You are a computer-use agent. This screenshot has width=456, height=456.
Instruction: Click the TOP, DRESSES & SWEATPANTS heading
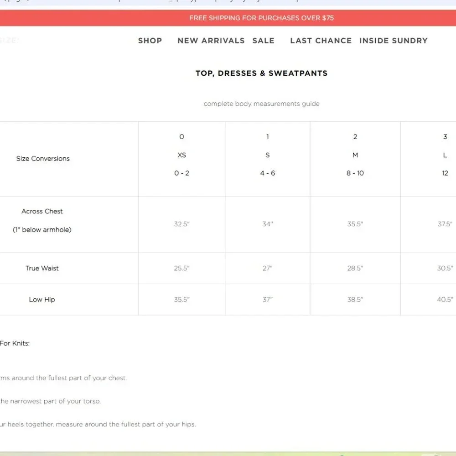click(261, 73)
